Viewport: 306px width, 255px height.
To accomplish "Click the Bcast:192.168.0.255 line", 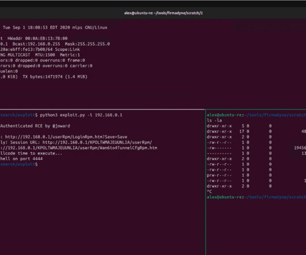I will point(55,44).
